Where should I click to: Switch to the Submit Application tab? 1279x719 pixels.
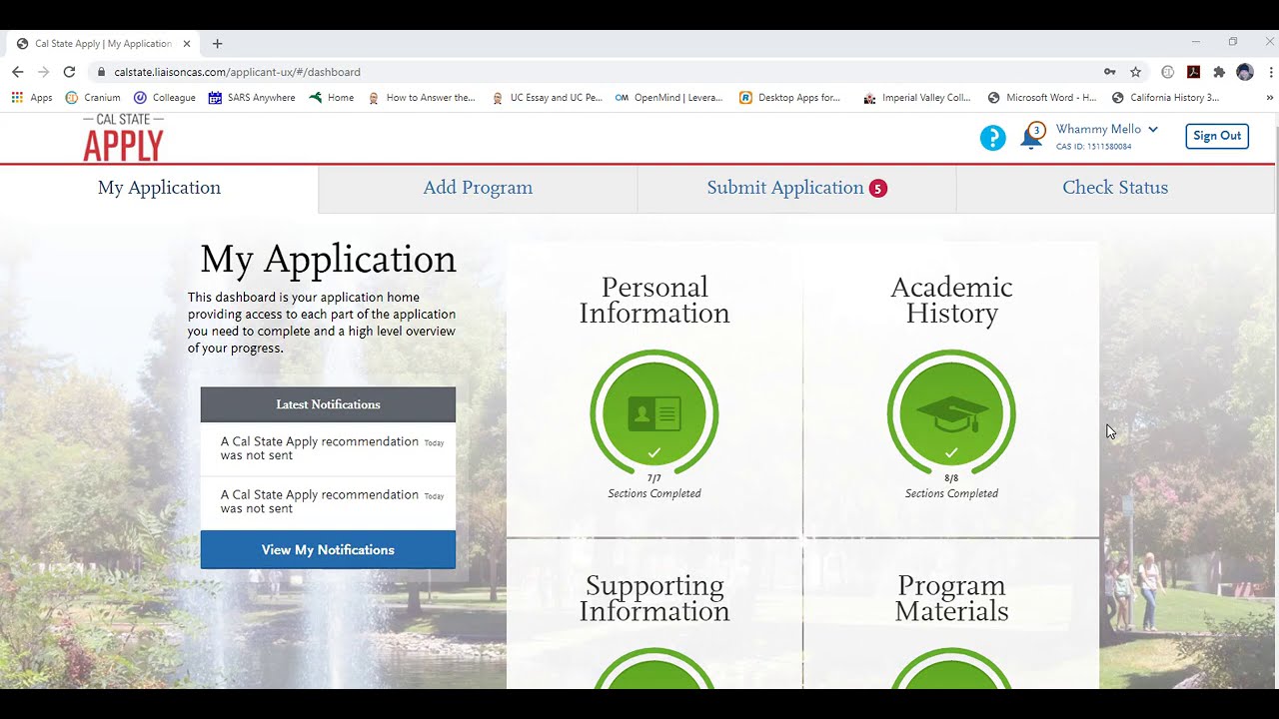[x=796, y=188]
